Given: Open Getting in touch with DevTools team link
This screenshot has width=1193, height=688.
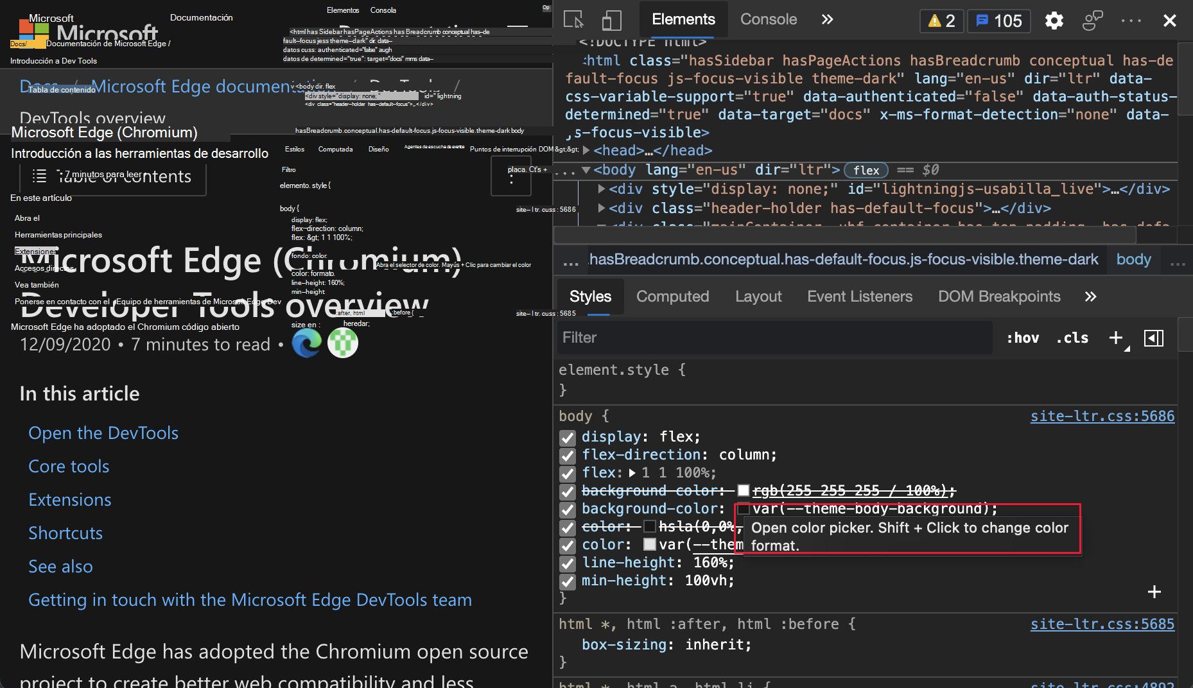Looking at the screenshot, I should click(250, 600).
